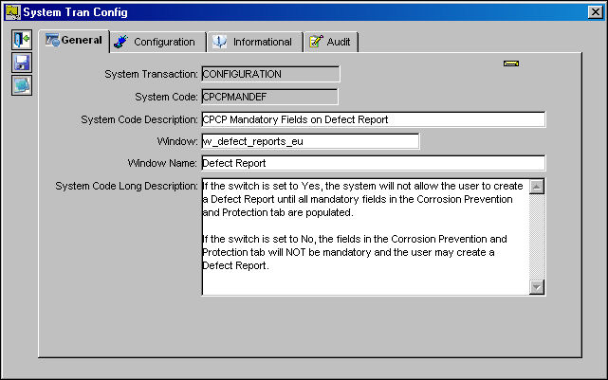Click the Window Name label
This screenshot has width=608, height=380.
click(x=162, y=163)
